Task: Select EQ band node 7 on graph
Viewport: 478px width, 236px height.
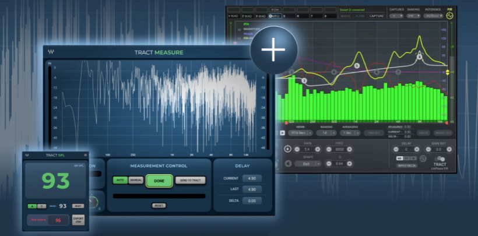Action: [398, 72]
